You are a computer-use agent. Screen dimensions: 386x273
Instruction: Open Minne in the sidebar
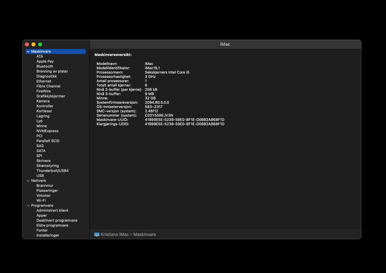click(x=41, y=126)
